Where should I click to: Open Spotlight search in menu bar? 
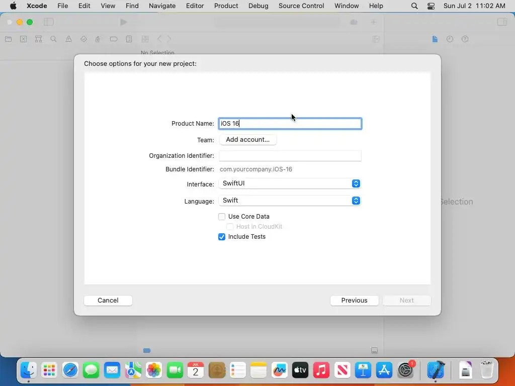pyautogui.click(x=414, y=6)
